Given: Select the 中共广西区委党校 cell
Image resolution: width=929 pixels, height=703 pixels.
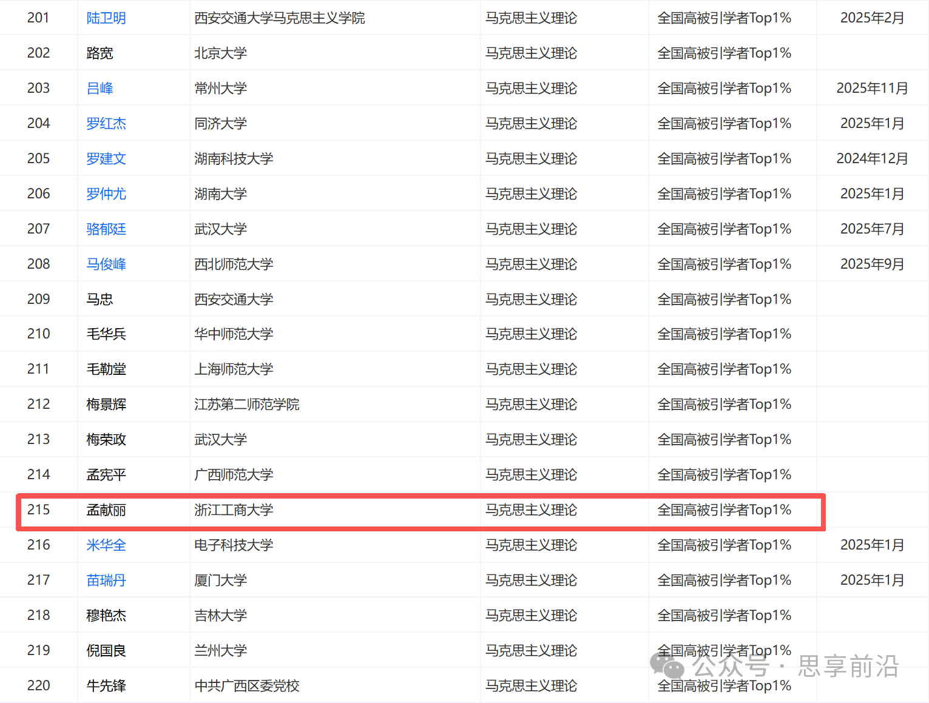Looking at the screenshot, I should pyautogui.click(x=247, y=686).
